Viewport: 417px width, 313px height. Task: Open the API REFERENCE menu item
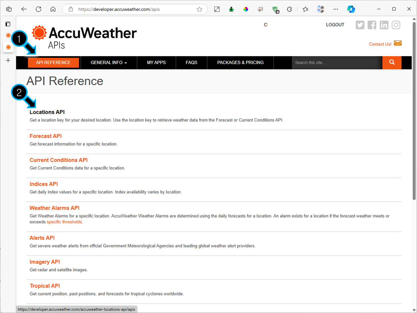click(x=53, y=63)
